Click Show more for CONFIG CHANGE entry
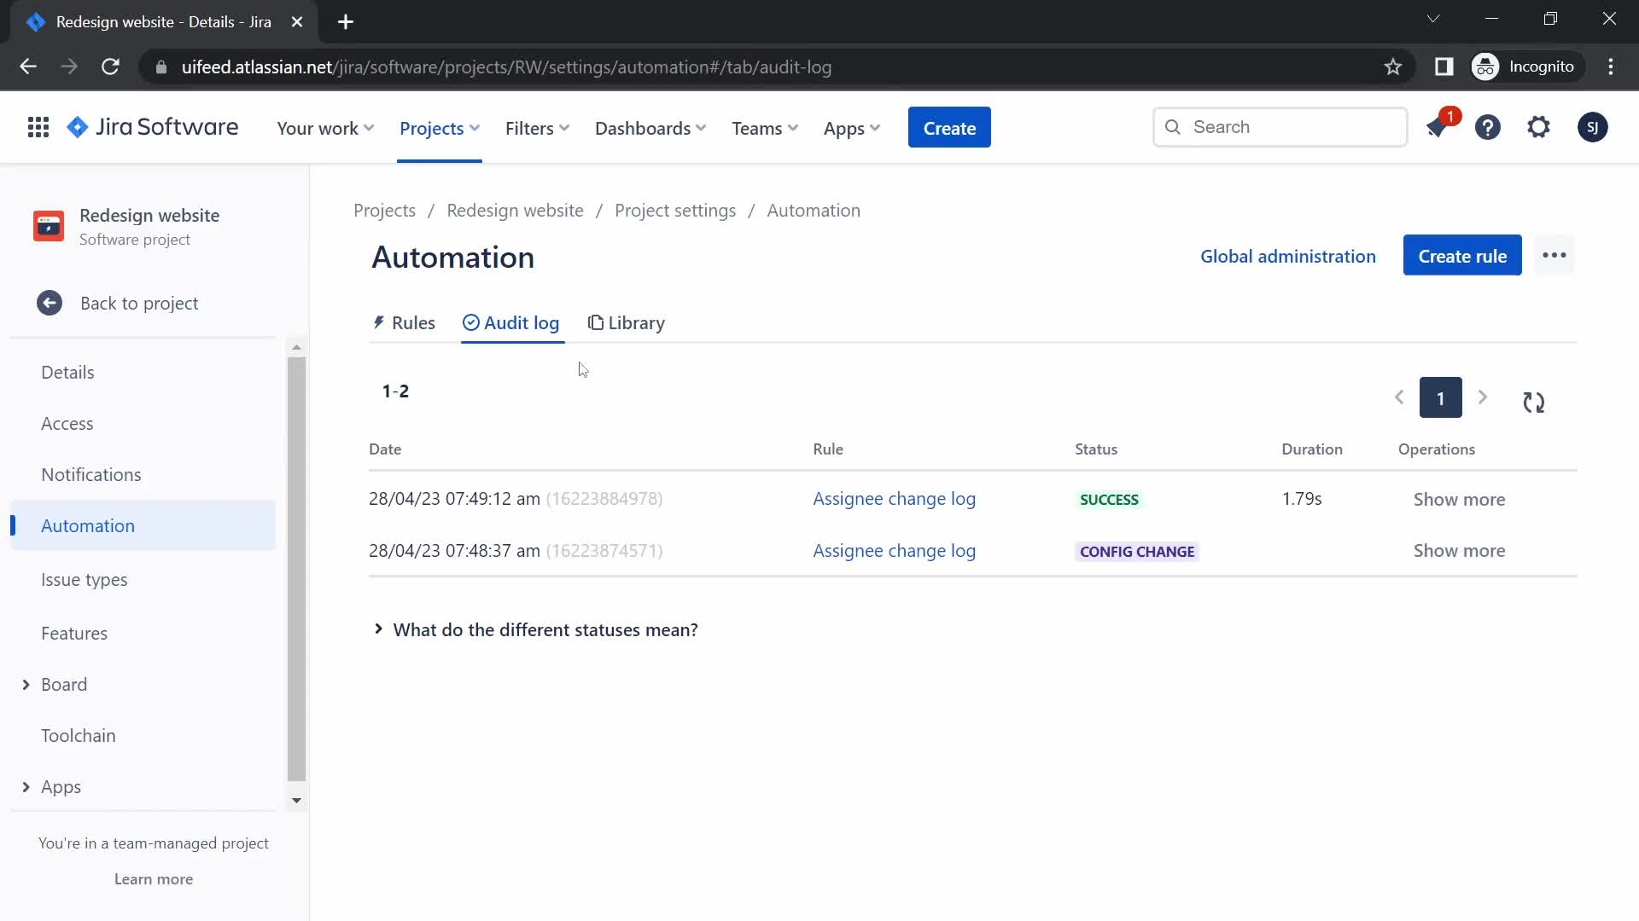The height and width of the screenshot is (921, 1639). click(1459, 551)
